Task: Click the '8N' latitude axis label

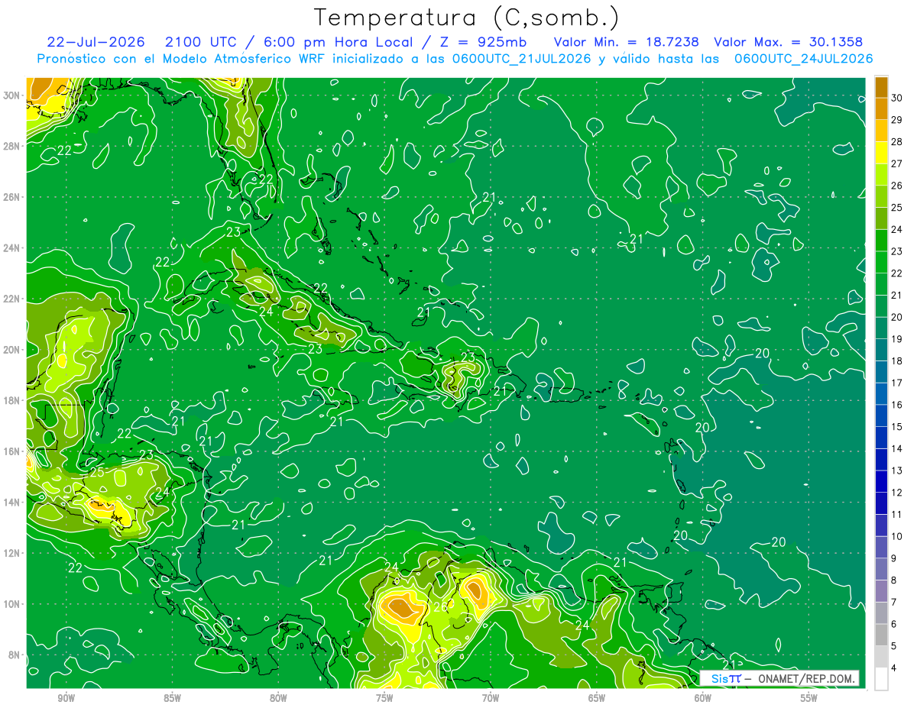Action: pyautogui.click(x=15, y=655)
